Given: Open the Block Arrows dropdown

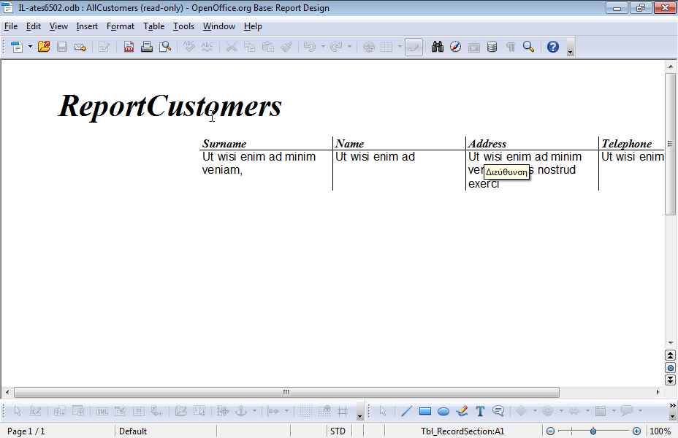Looking at the screenshot, I should pos(587,411).
